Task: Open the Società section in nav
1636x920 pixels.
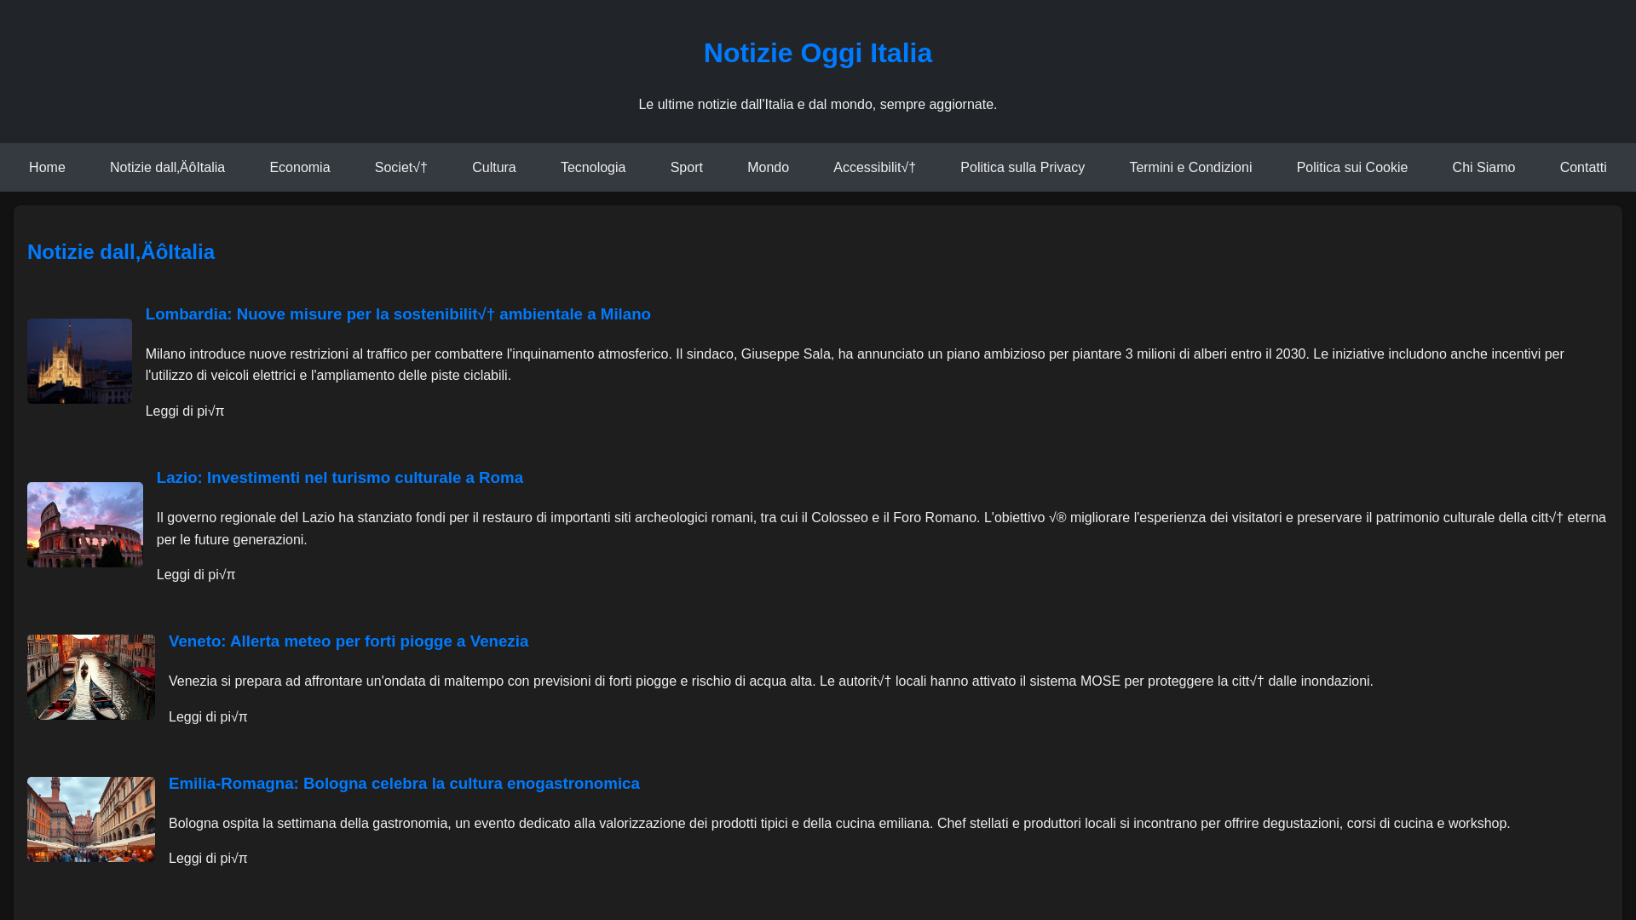Action: tap(401, 168)
